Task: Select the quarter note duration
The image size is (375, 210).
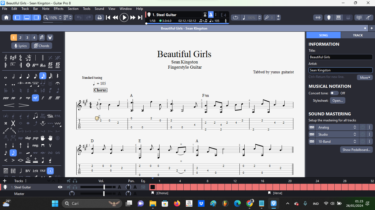Action: coord(21,76)
